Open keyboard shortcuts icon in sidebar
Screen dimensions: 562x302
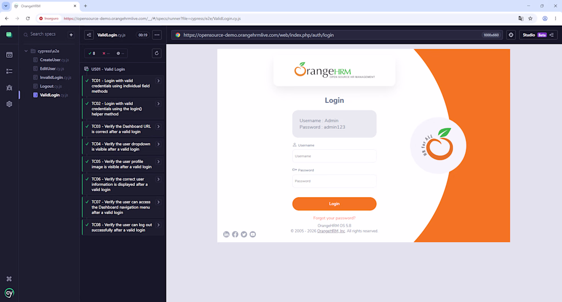pos(9,278)
